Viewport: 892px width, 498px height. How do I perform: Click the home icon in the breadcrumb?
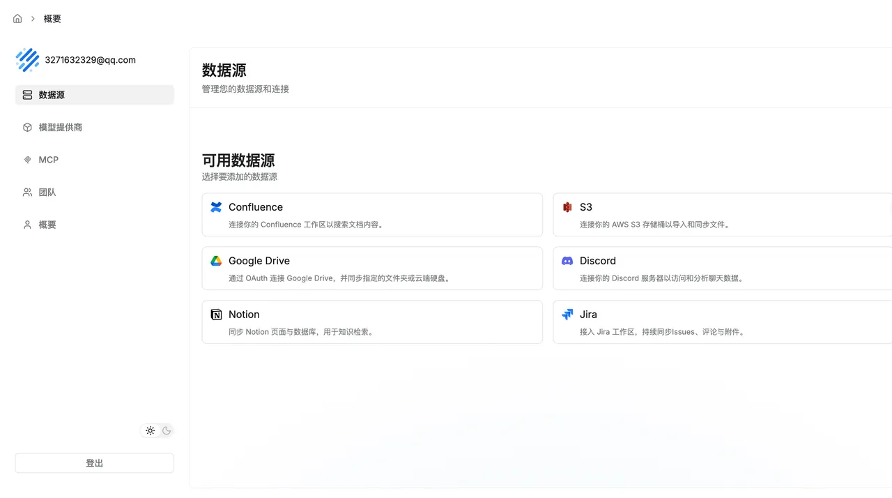(x=17, y=19)
